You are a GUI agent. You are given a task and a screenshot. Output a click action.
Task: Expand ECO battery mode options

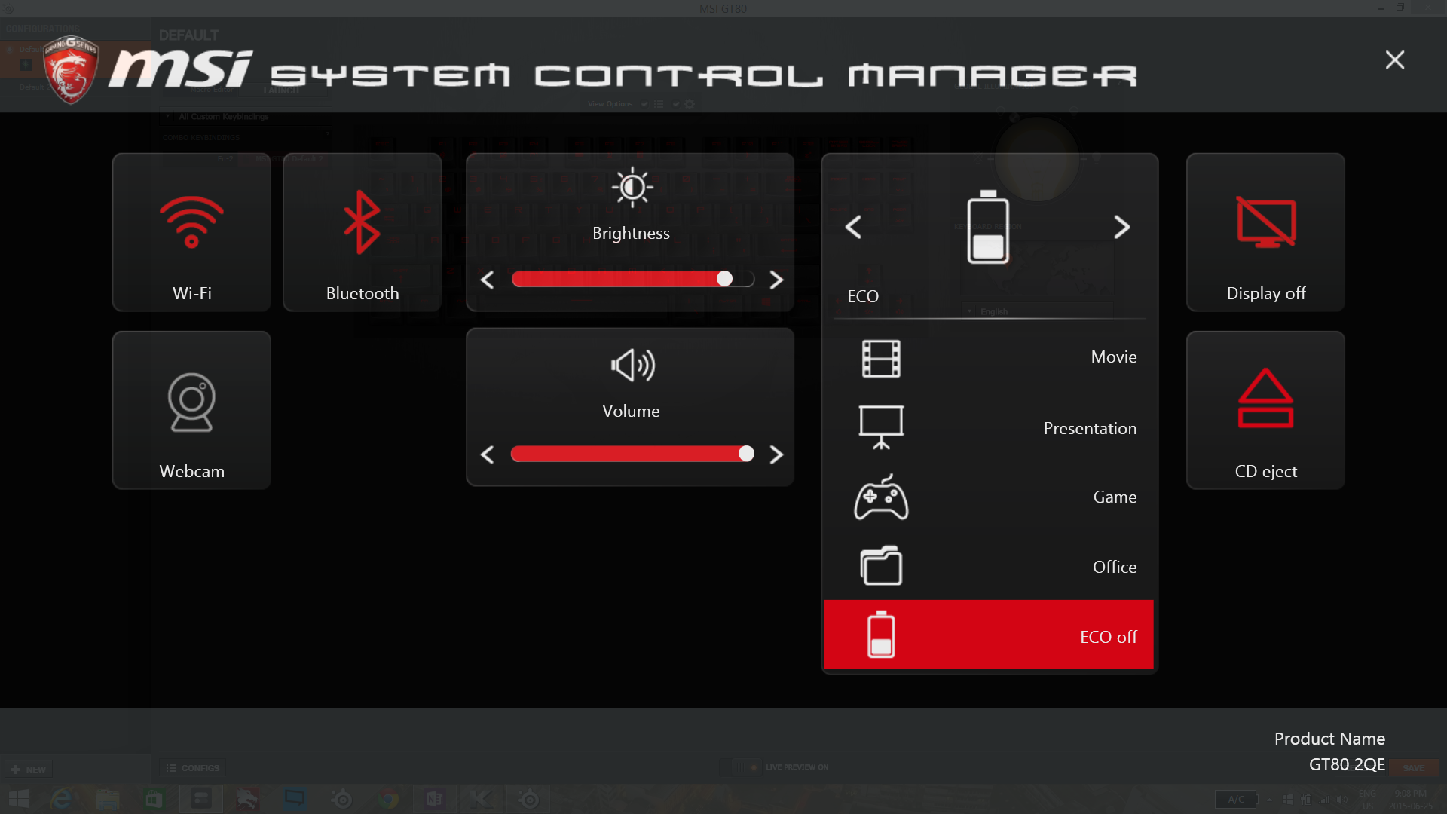pyautogui.click(x=988, y=227)
